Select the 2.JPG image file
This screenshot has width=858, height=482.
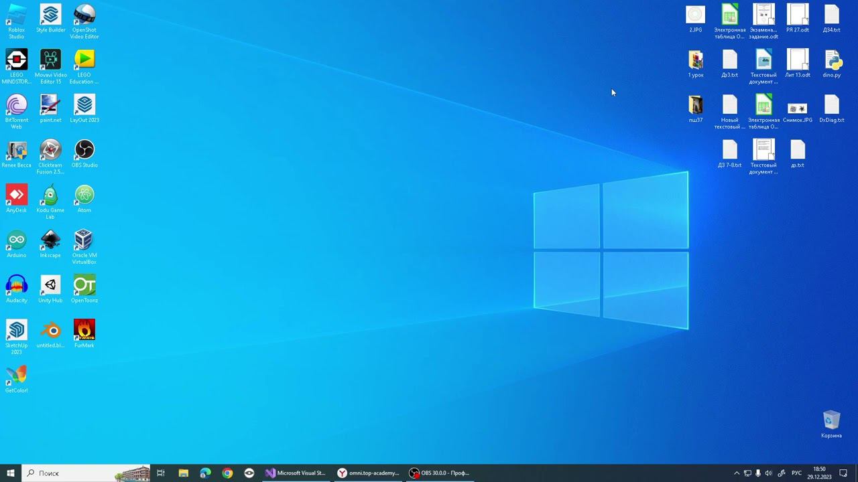pyautogui.click(x=696, y=18)
